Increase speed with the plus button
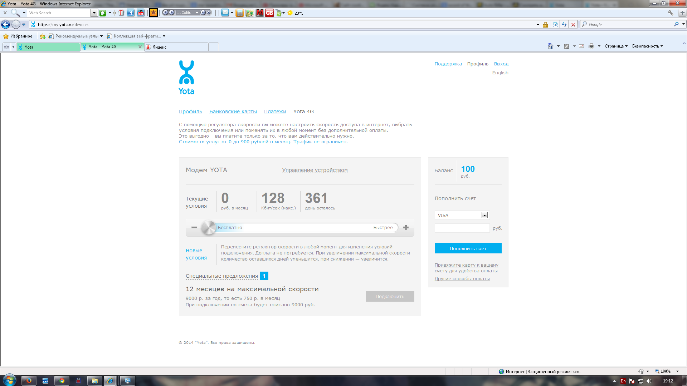 tap(406, 228)
